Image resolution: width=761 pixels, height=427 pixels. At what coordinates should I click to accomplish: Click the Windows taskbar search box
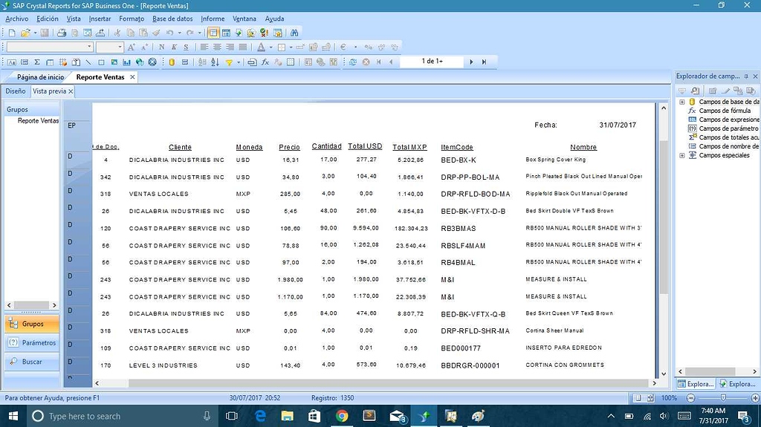(x=121, y=416)
